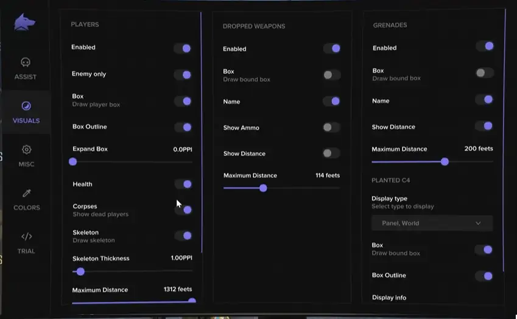Toggle Dropped Weapons Enabled switch

332,49
